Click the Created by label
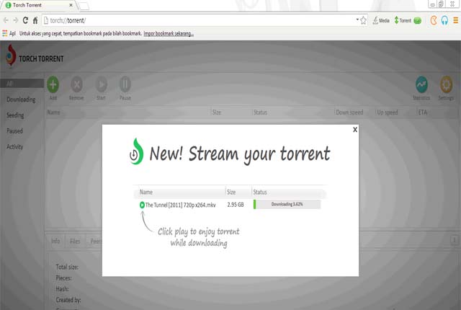The height and width of the screenshot is (310, 461). pos(68,300)
